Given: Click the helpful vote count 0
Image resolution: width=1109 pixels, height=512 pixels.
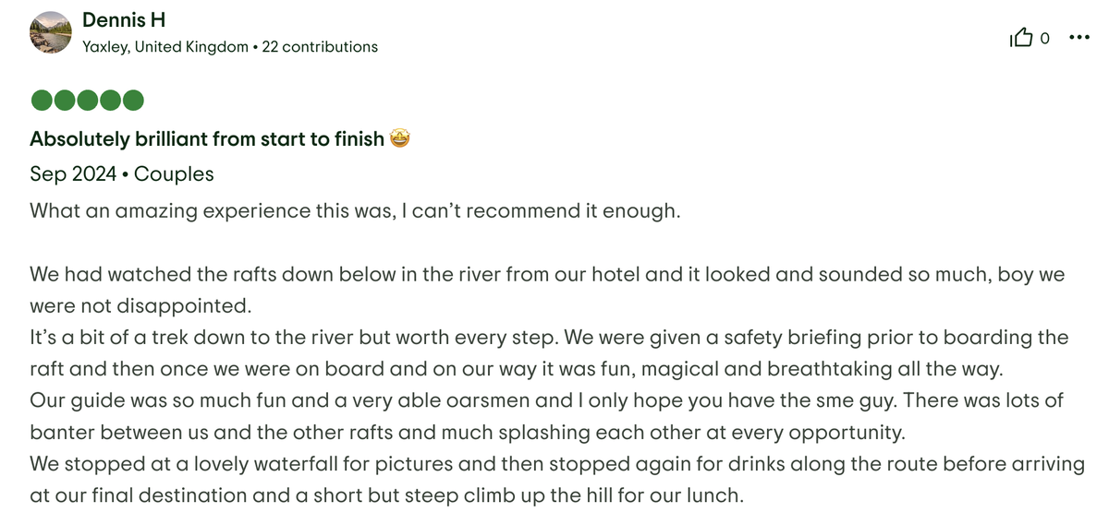Looking at the screenshot, I should [1045, 39].
